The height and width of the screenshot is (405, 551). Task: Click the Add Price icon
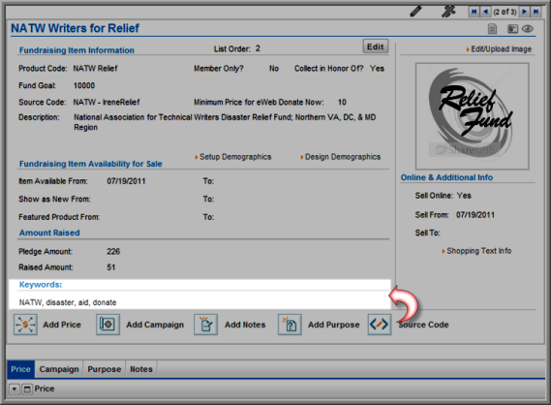pyautogui.click(x=25, y=325)
